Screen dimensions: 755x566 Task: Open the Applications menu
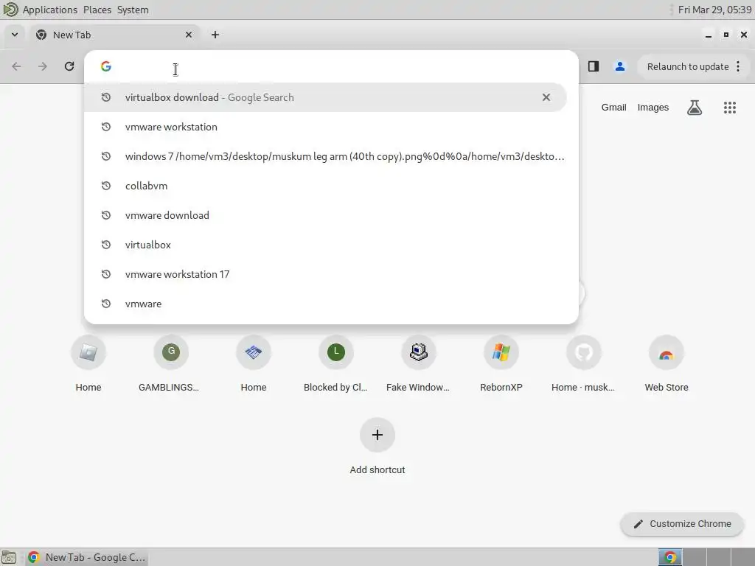point(49,10)
